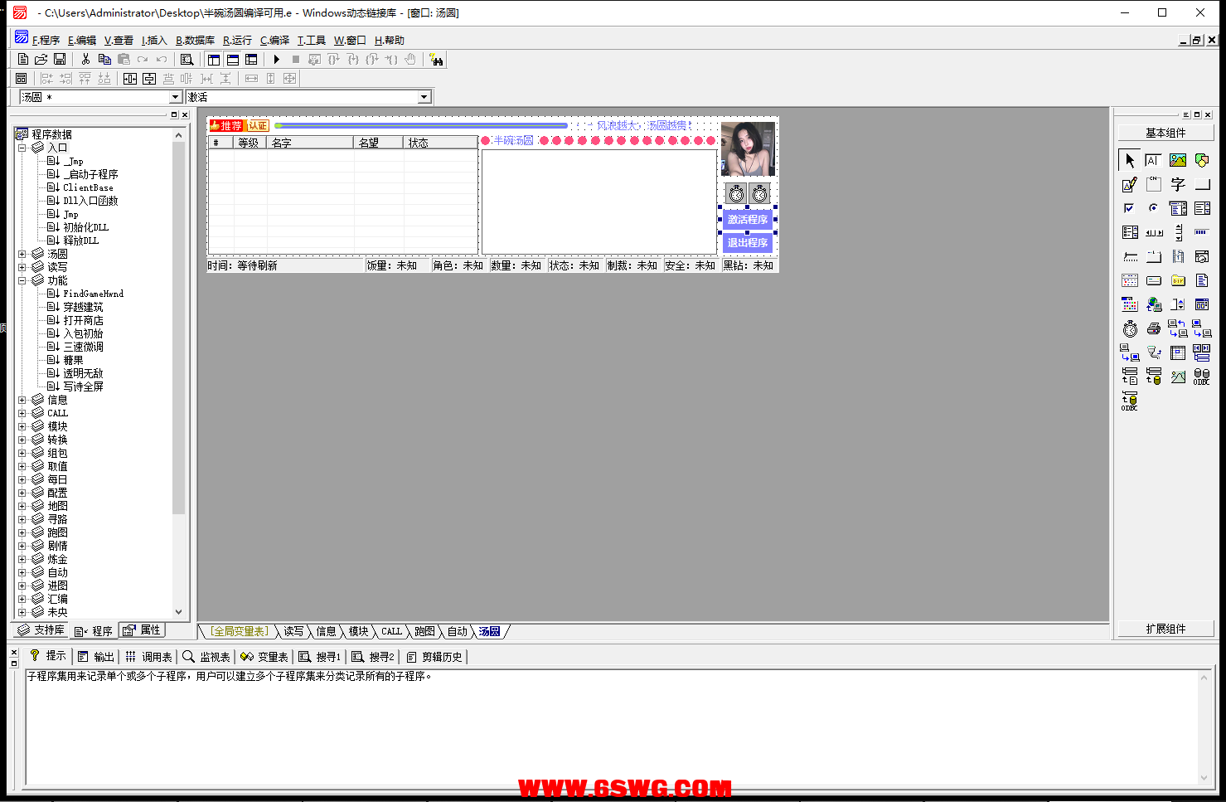Select the arrow pointer tool in palette
The height and width of the screenshot is (802, 1226).
(x=1130, y=161)
